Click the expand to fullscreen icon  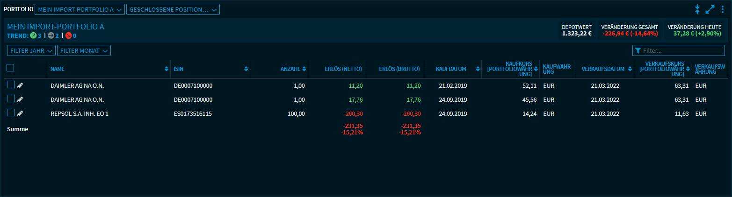(x=710, y=9)
